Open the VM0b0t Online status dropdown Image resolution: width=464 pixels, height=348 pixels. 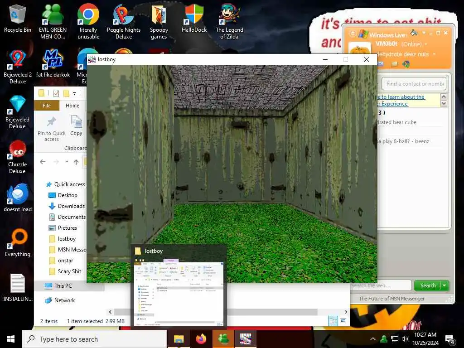(426, 44)
